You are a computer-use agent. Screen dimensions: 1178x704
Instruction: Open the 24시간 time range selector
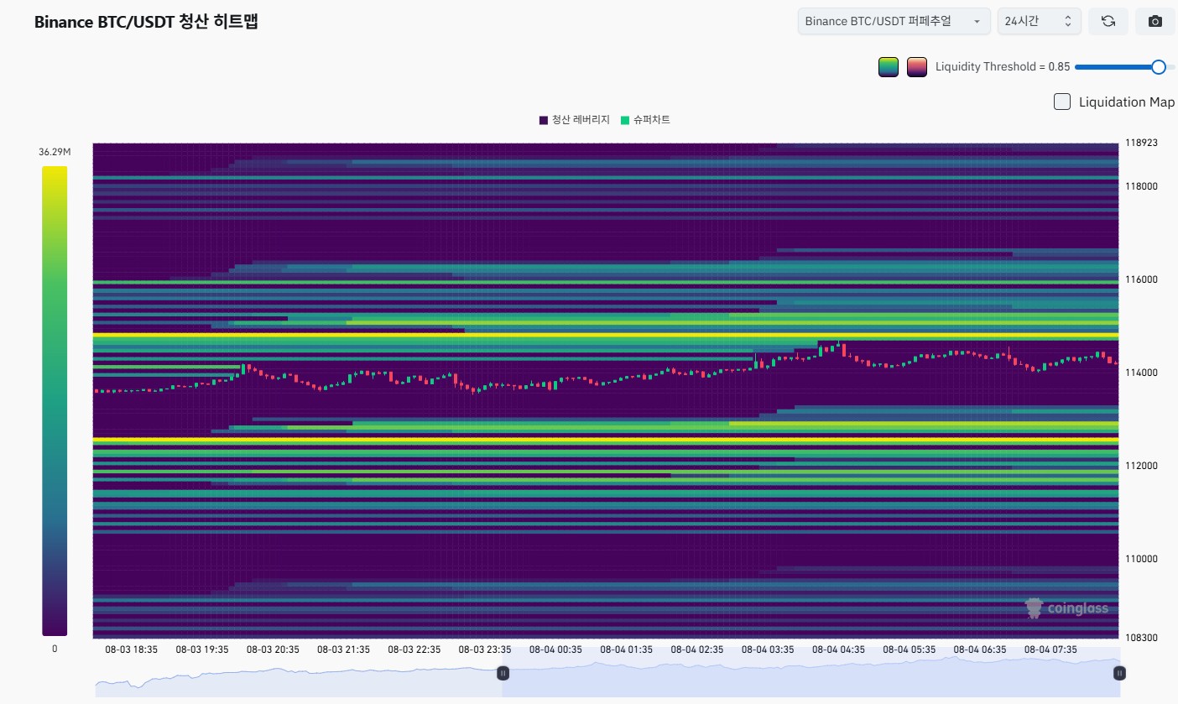click(x=1040, y=21)
